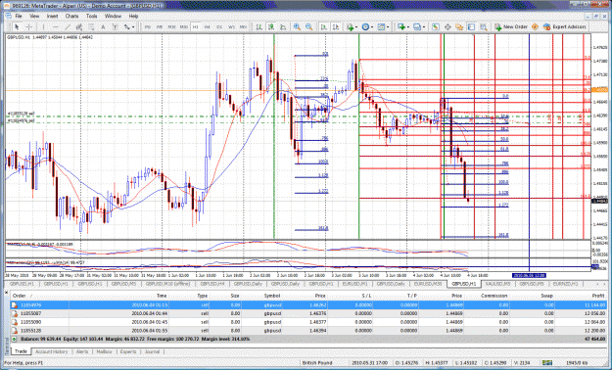612x370 pixels.
Task: Zoom out on the chart
Action: [309, 27]
